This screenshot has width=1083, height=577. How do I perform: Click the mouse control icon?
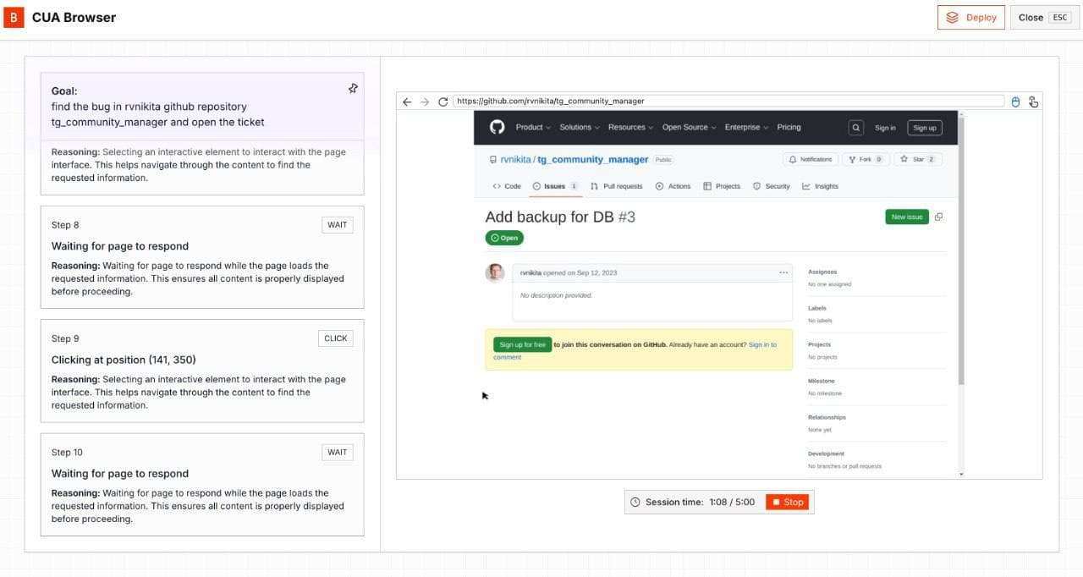click(1016, 102)
